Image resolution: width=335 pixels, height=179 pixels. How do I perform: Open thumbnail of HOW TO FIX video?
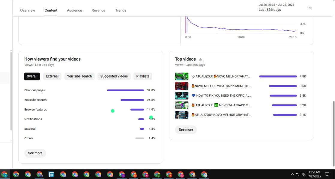[x=181, y=96]
